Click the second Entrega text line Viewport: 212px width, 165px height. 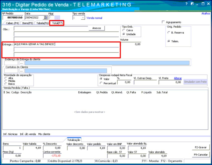tap(66, 50)
